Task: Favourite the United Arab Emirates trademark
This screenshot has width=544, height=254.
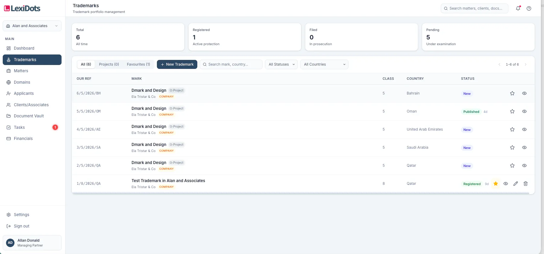Action: [x=512, y=129]
